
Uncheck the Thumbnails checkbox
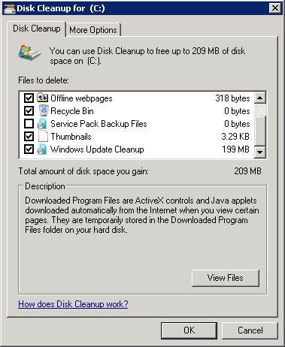click(x=29, y=137)
